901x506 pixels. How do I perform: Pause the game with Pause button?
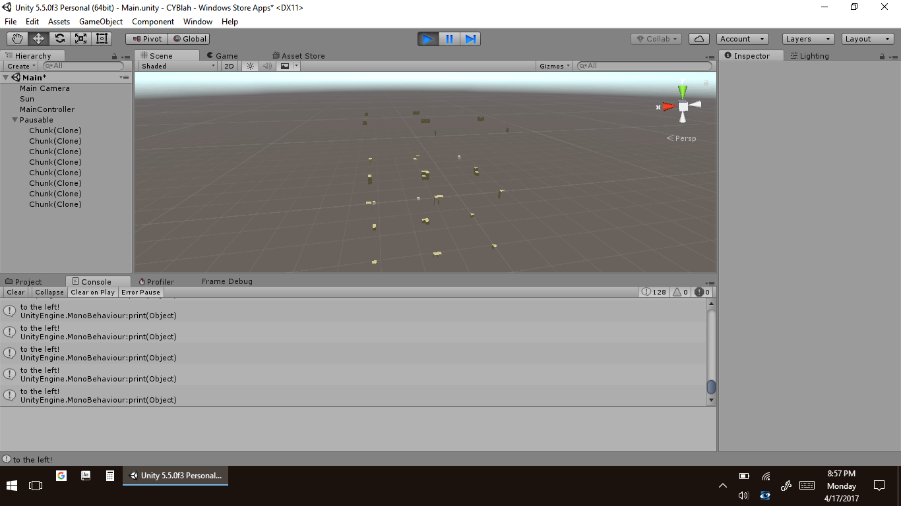[449, 39]
